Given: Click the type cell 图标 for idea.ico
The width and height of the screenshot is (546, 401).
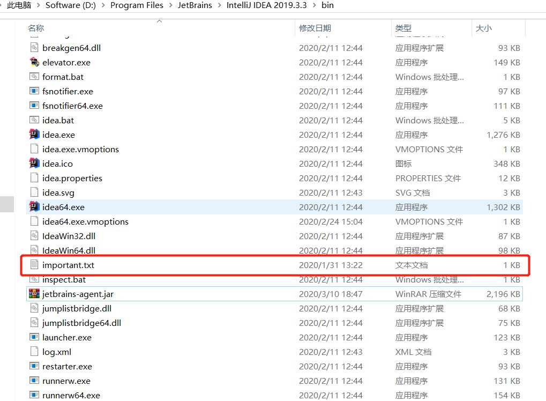Looking at the screenshot, I should click(403, 164).
